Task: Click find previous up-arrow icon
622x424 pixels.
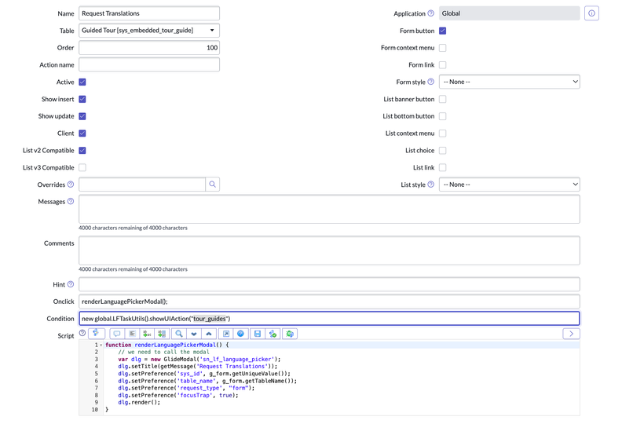Action: click(x=209, y=334)
